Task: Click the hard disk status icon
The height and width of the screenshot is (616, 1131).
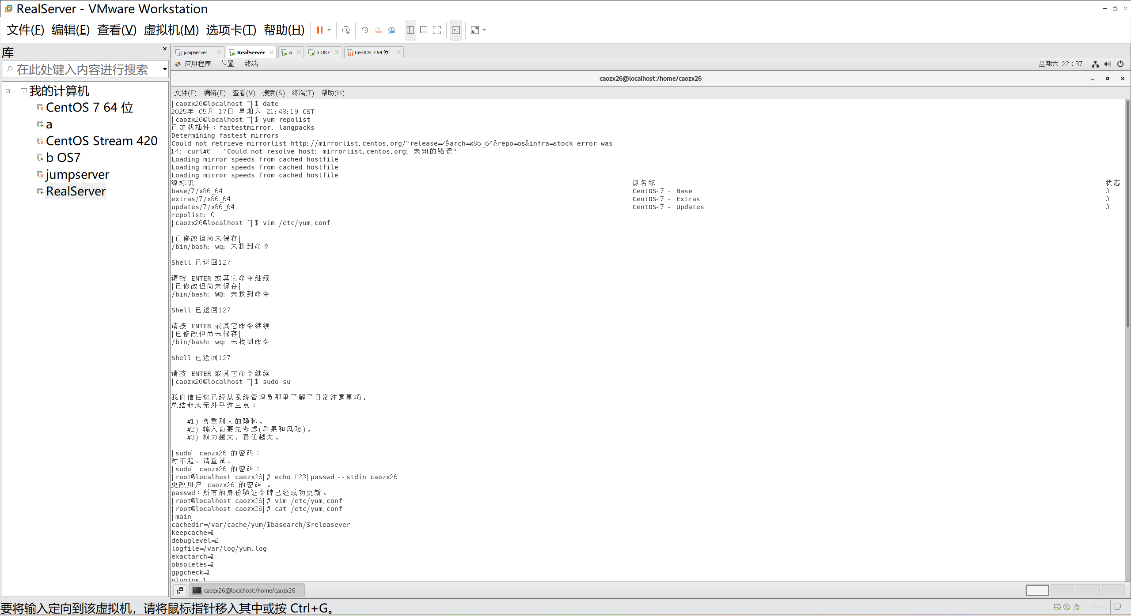Action: coord(1057,607)
